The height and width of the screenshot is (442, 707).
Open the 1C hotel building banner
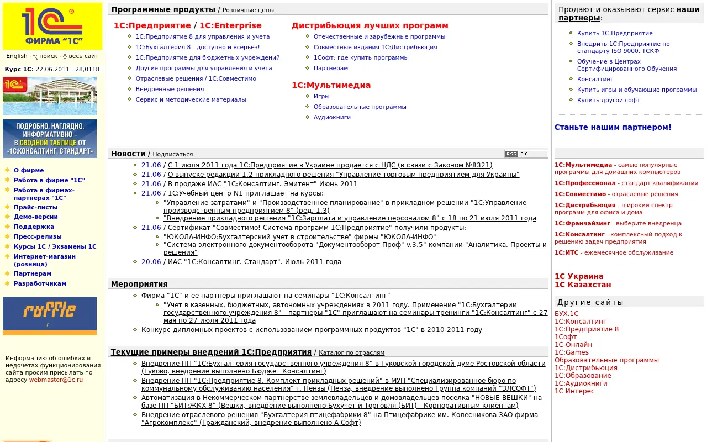50,96
